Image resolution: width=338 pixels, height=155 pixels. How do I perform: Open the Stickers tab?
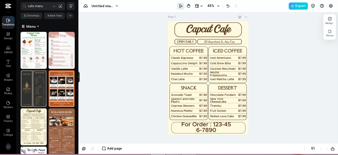(x=8, y=104)
